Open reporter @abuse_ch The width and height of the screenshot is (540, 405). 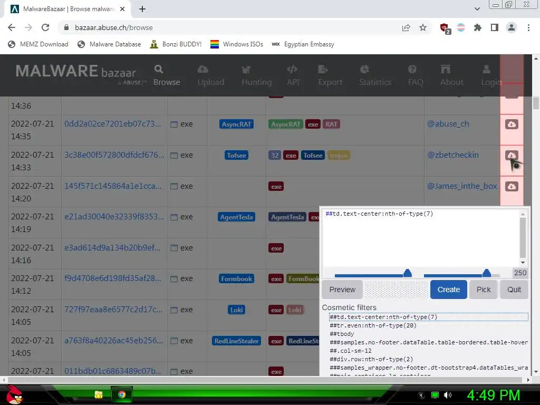[448, 124]
